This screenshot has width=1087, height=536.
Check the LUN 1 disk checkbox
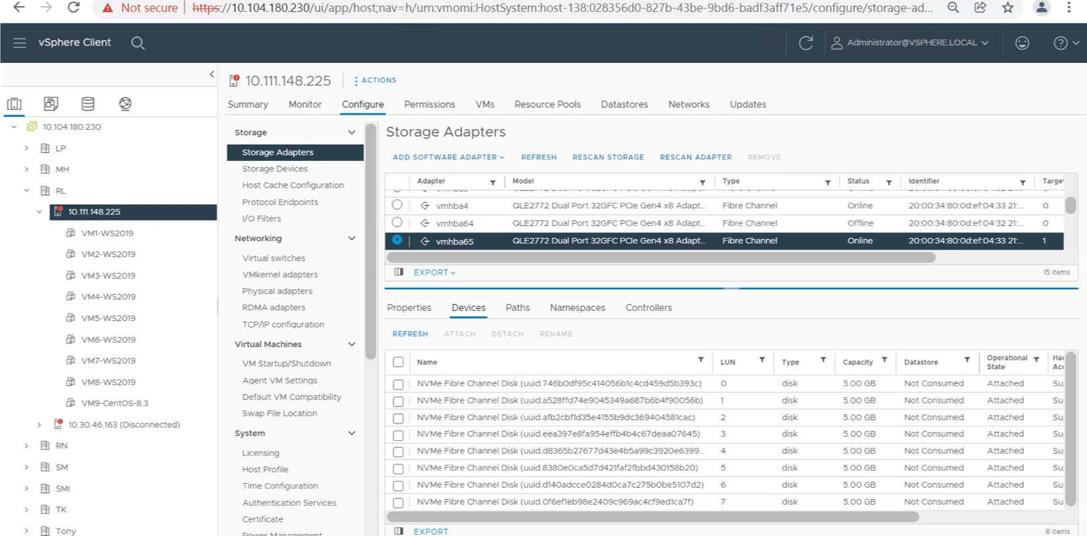coord(398,401)
